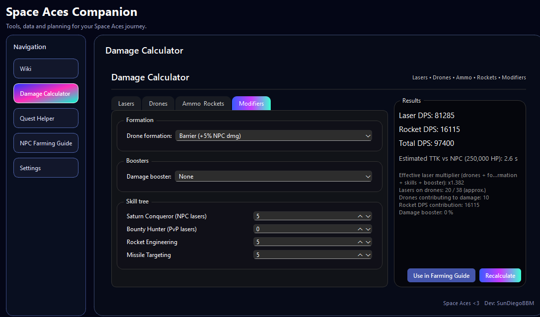This screenshot has width=540, height=317.
Task: Click the Rockets breadcrumb link
Action: point(486,77)
